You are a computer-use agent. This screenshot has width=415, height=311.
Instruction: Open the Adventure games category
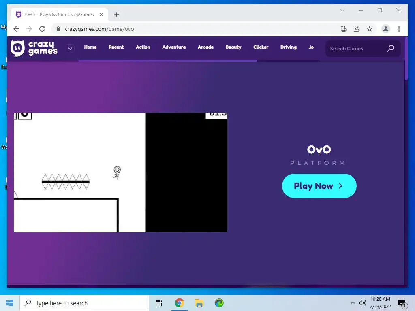174,47
